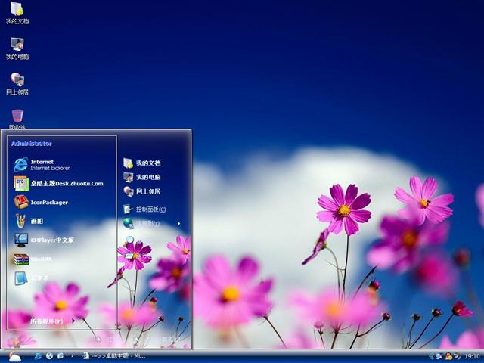This screenshot has width=484, height=363.
Task: Open 网上邻居 in Start menu right panel
Action: 142,191
